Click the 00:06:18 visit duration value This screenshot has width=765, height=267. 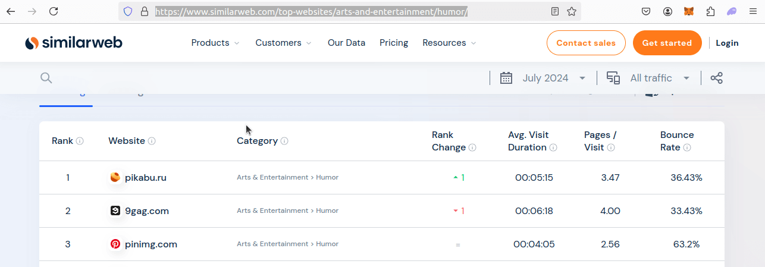point(534,211)
